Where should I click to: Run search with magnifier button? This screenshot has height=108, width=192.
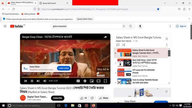pyautogui.click(x=130, y=26)
